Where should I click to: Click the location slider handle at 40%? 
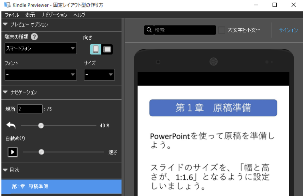tap(41, 126)
